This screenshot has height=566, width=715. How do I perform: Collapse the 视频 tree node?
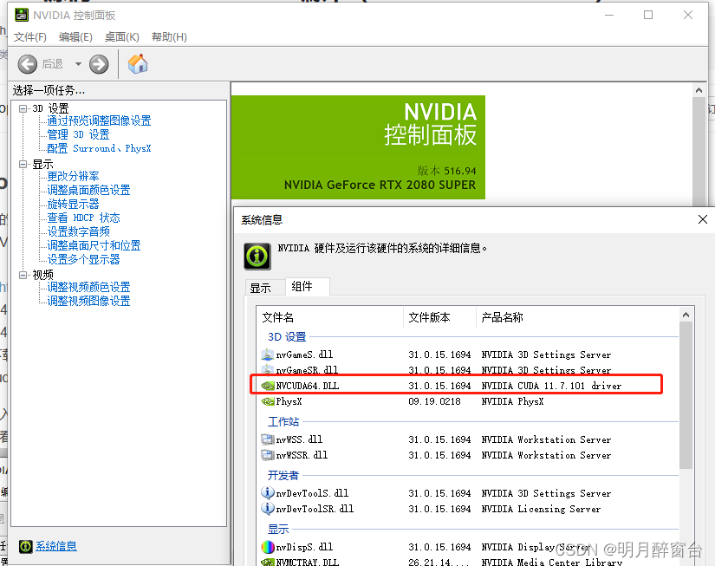[23, 275]
